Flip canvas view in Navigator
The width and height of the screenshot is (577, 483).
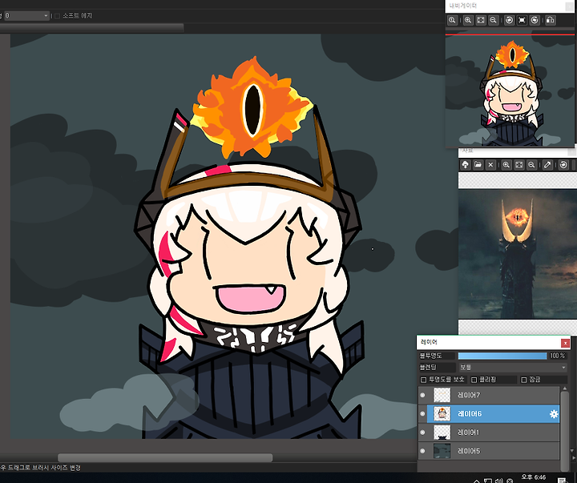click(x=550, y=20)
